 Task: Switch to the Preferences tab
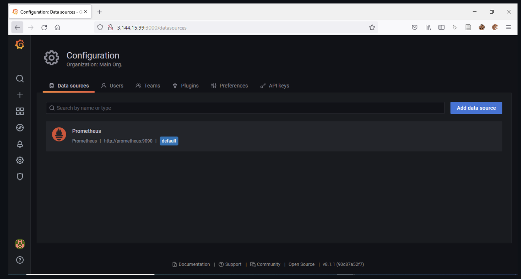tap(229, 86)
